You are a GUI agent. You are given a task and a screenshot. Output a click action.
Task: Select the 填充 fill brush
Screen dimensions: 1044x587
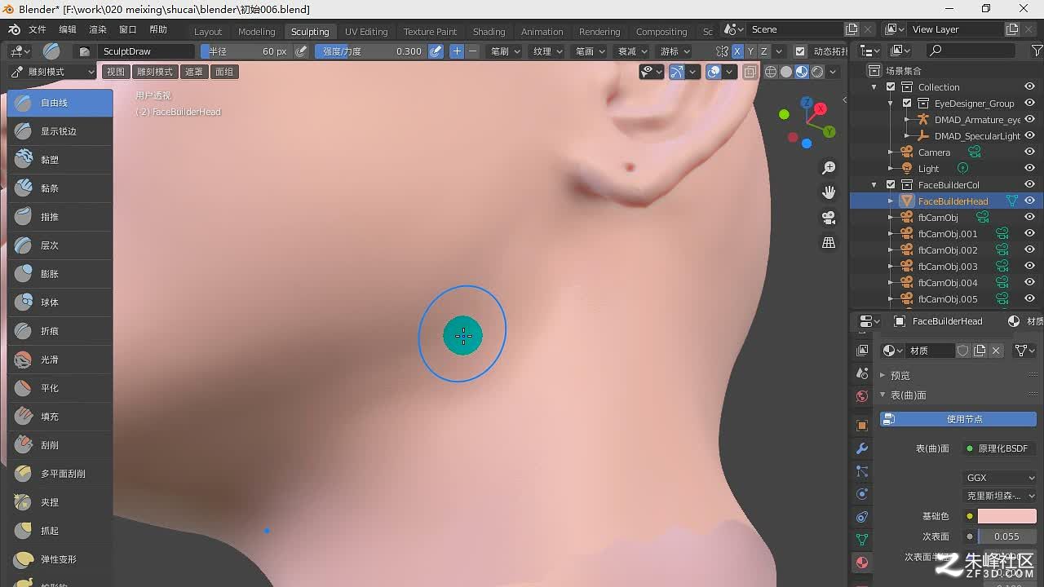(x=60, y=417)
